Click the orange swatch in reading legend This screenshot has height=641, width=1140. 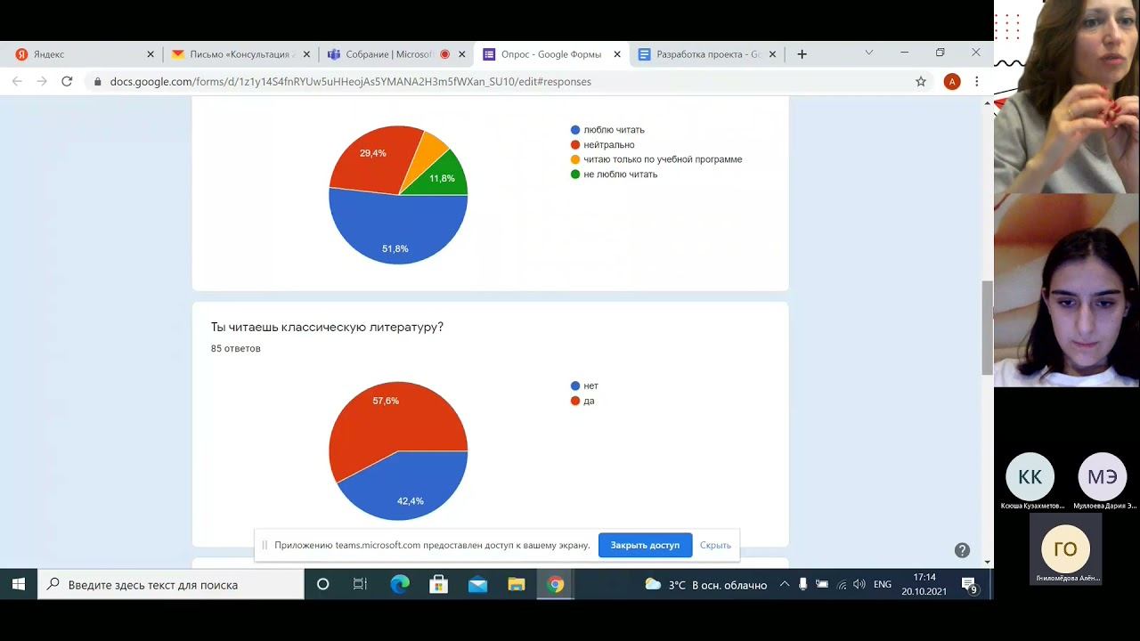tap(575, 159)
